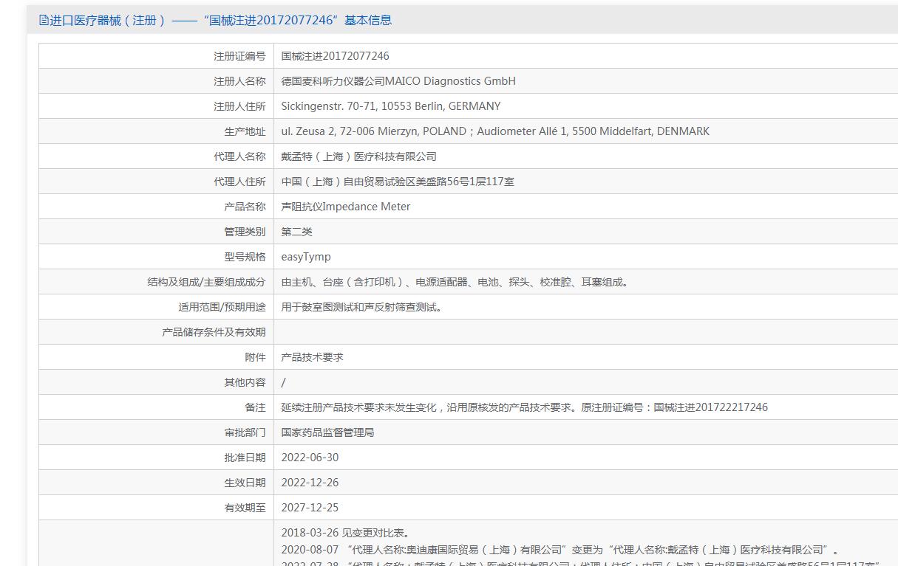Click the 注册证编号 label cell

tap(239, 56)
